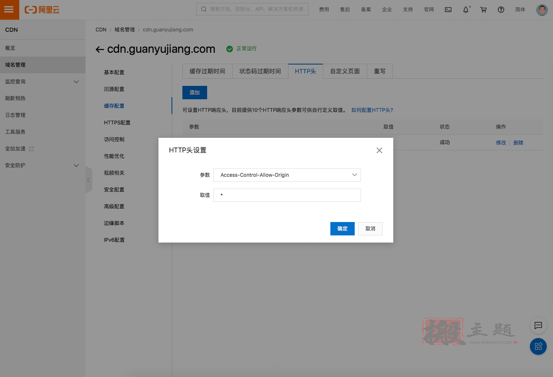Select 域名管理 in the sidebar
Screen dimensions: 553x377
pyautogui.click(x=43, y=65)
